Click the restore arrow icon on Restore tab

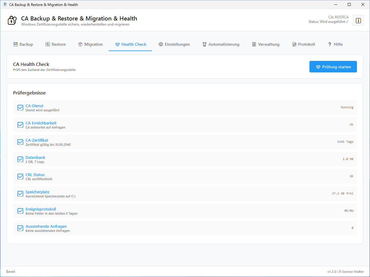tap(48, 44)
